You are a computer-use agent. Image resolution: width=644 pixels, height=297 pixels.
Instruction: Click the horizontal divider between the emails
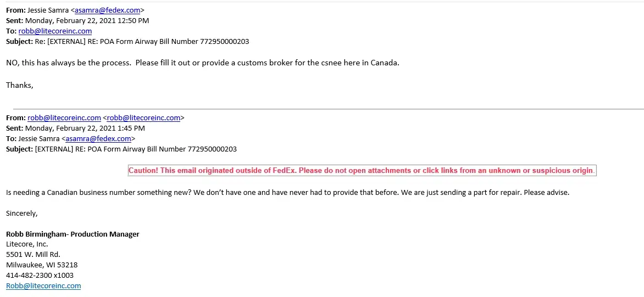click(327, 109)
